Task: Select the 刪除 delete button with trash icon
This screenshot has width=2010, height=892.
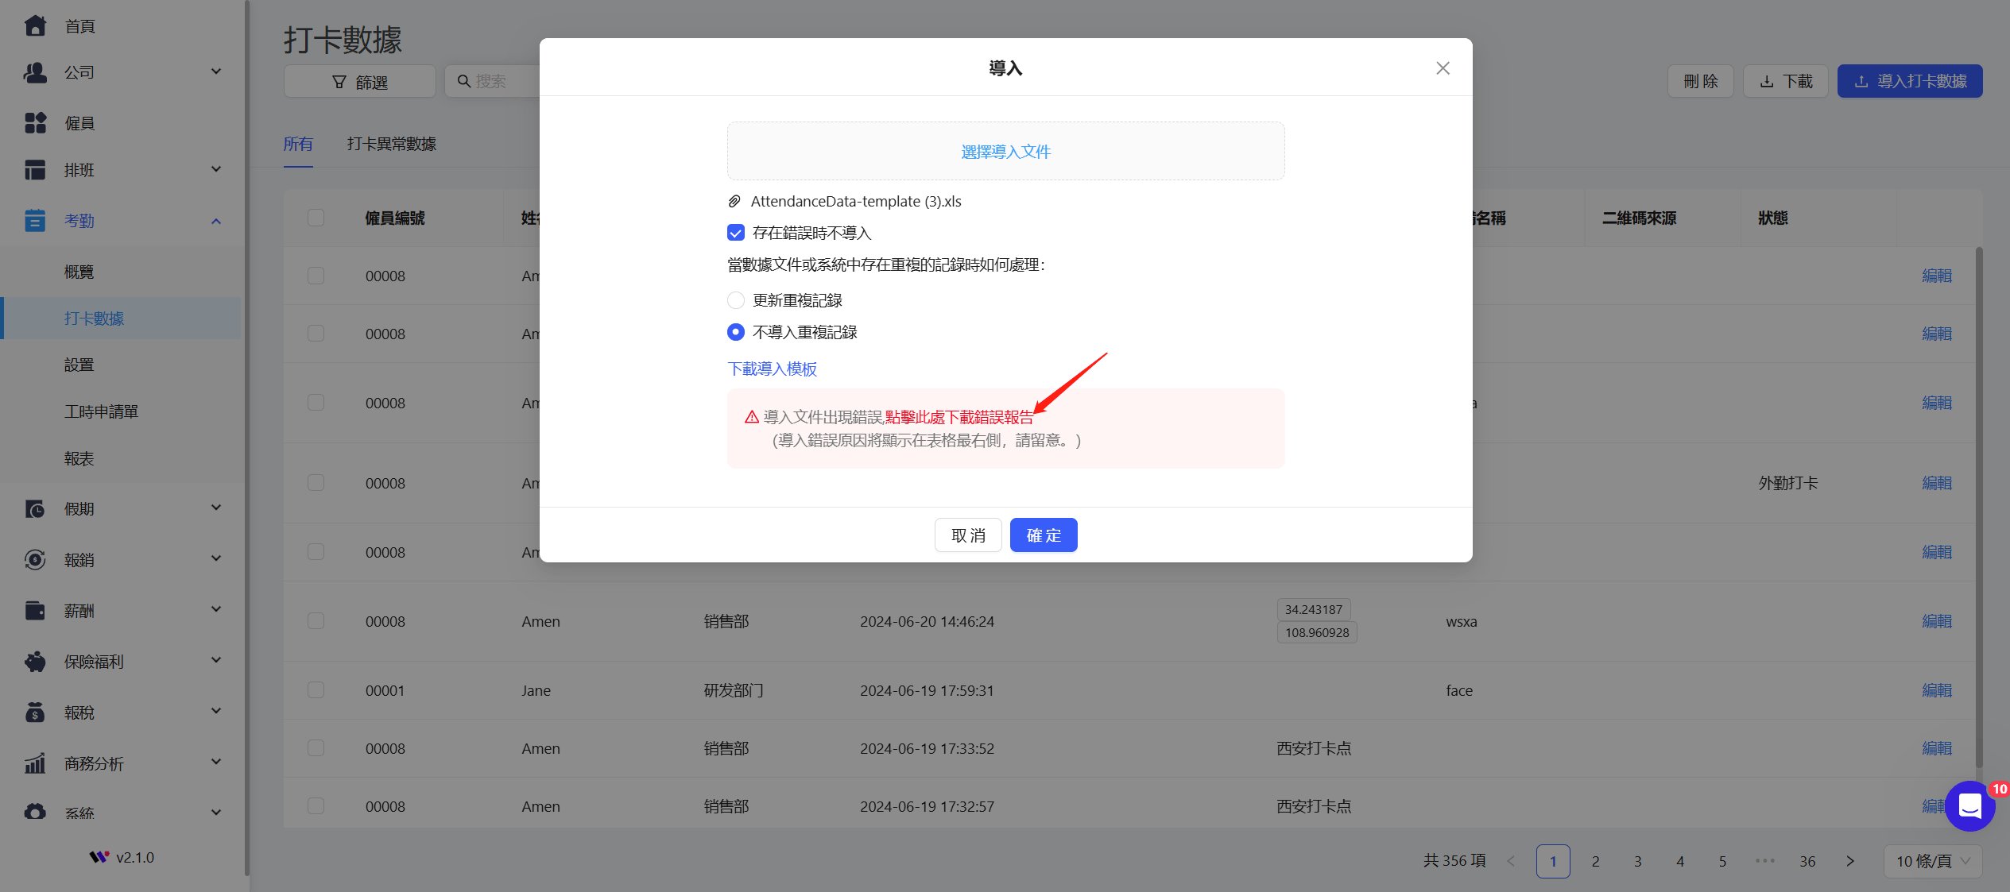Action: (1700, 80)
